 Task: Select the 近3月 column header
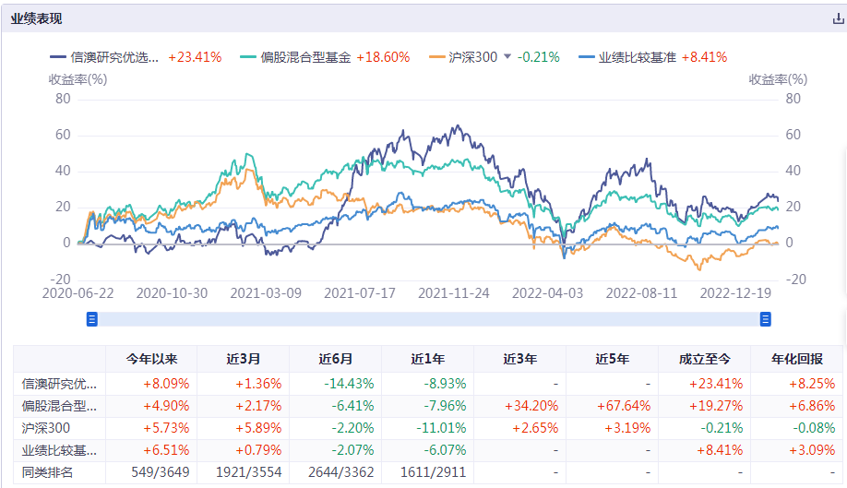(244, 359)
